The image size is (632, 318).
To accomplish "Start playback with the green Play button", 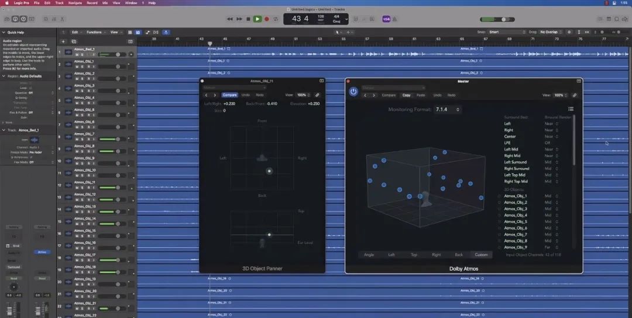I will (x=257, y=19).
